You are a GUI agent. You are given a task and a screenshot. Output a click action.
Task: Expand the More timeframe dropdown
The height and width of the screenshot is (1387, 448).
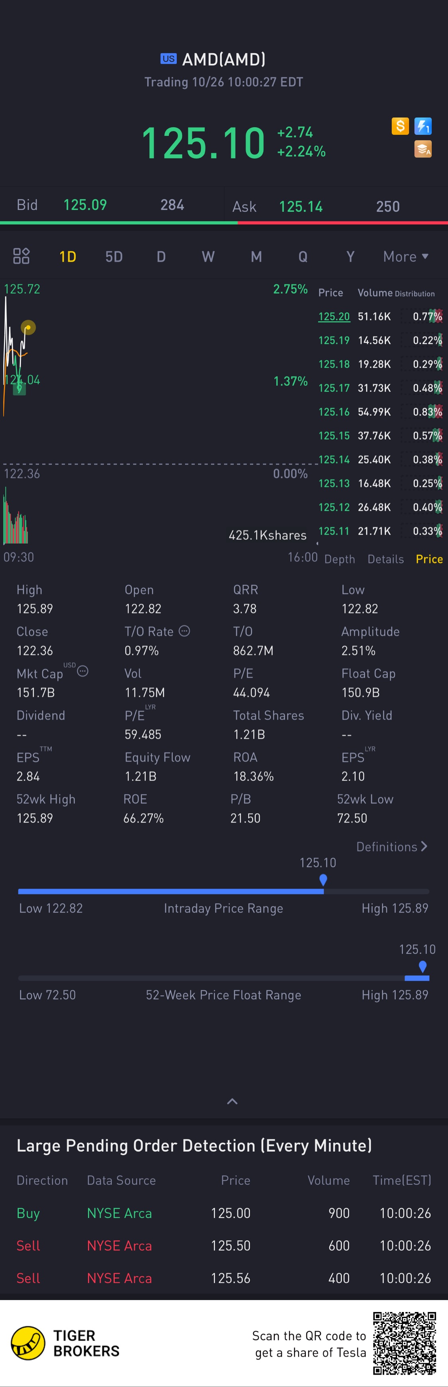coord(406,256)
